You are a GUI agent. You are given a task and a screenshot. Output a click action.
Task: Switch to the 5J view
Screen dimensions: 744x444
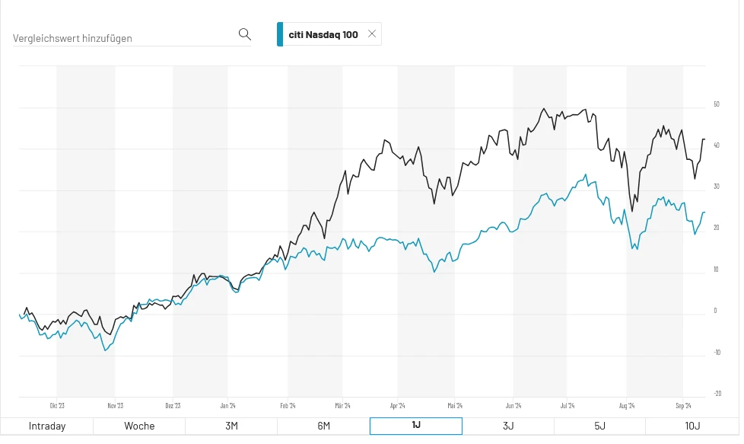click(599, 426)
